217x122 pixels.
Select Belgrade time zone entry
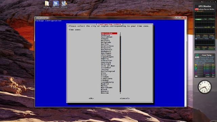click(106, 42)
